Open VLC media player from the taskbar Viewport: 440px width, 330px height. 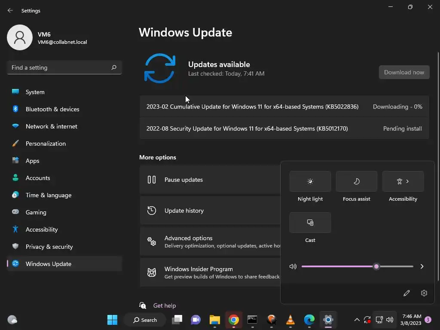pos(290,320)
